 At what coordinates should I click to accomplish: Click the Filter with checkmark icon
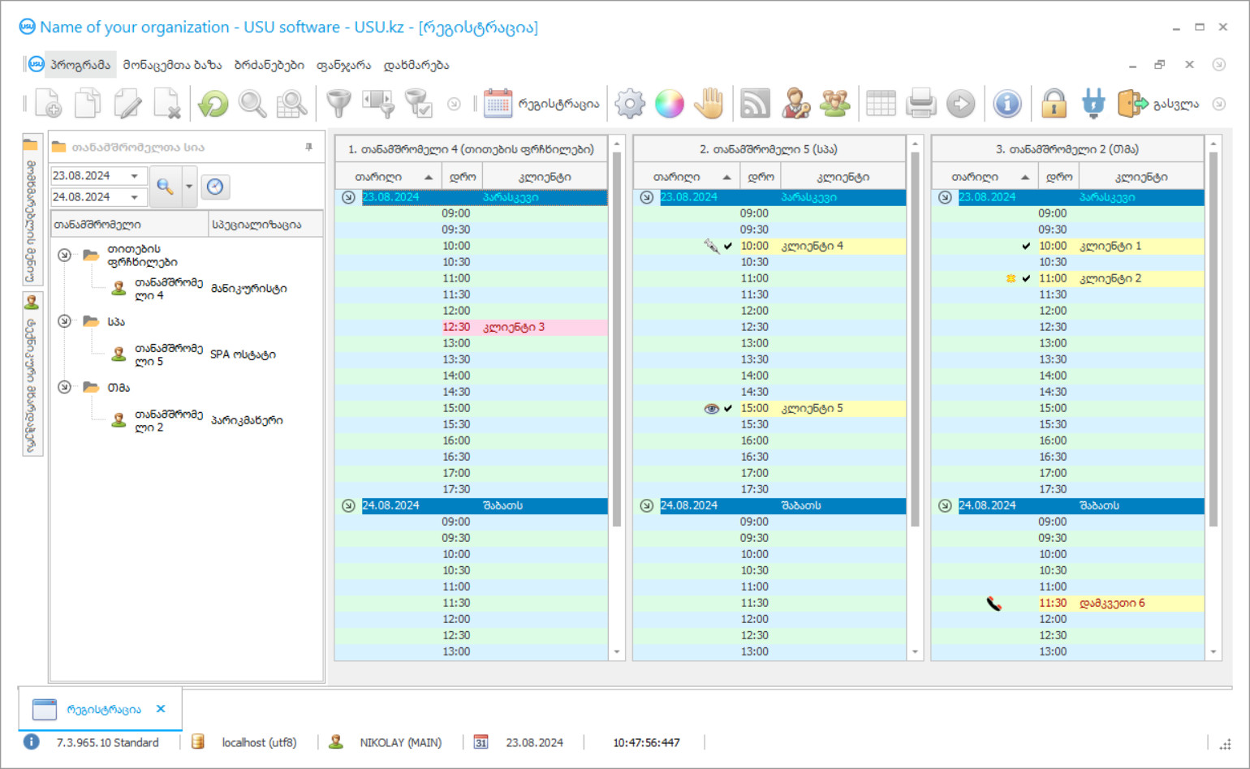pyautogui.click(x=418, y=104)
